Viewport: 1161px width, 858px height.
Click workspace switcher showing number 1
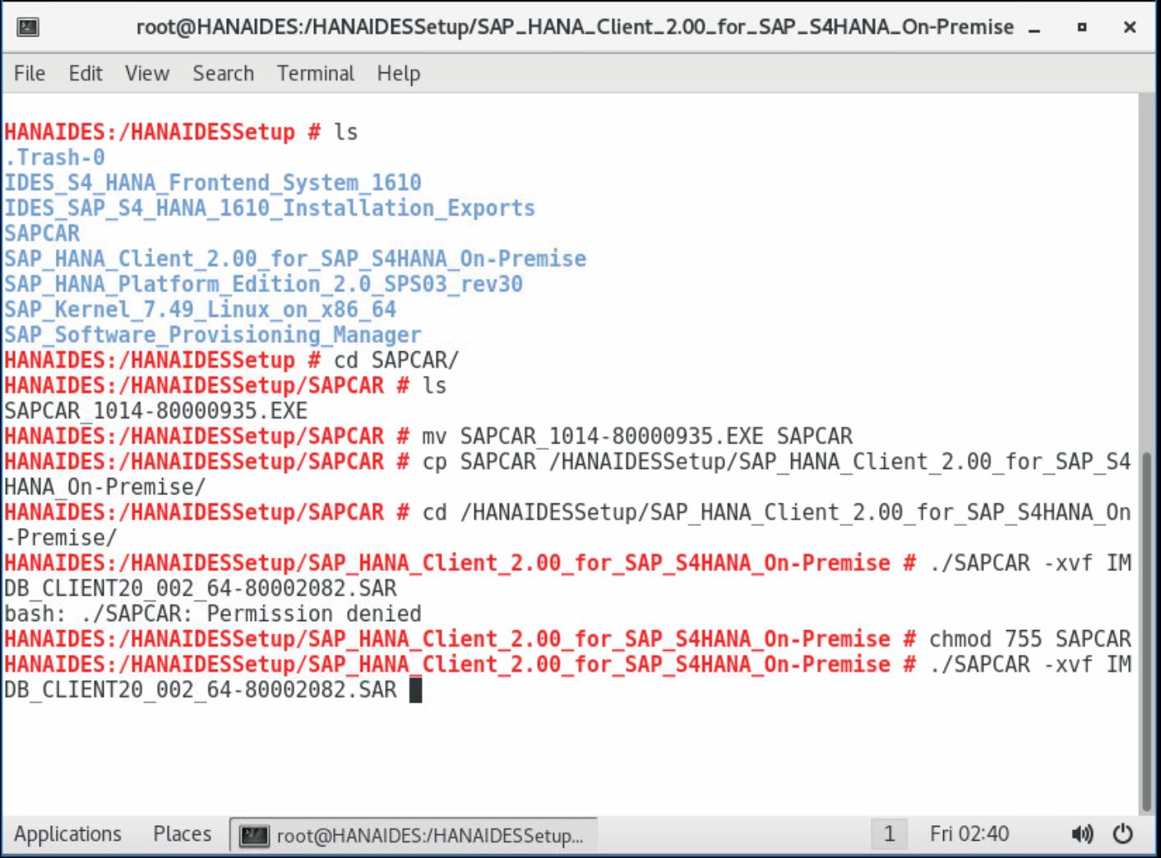890,833
